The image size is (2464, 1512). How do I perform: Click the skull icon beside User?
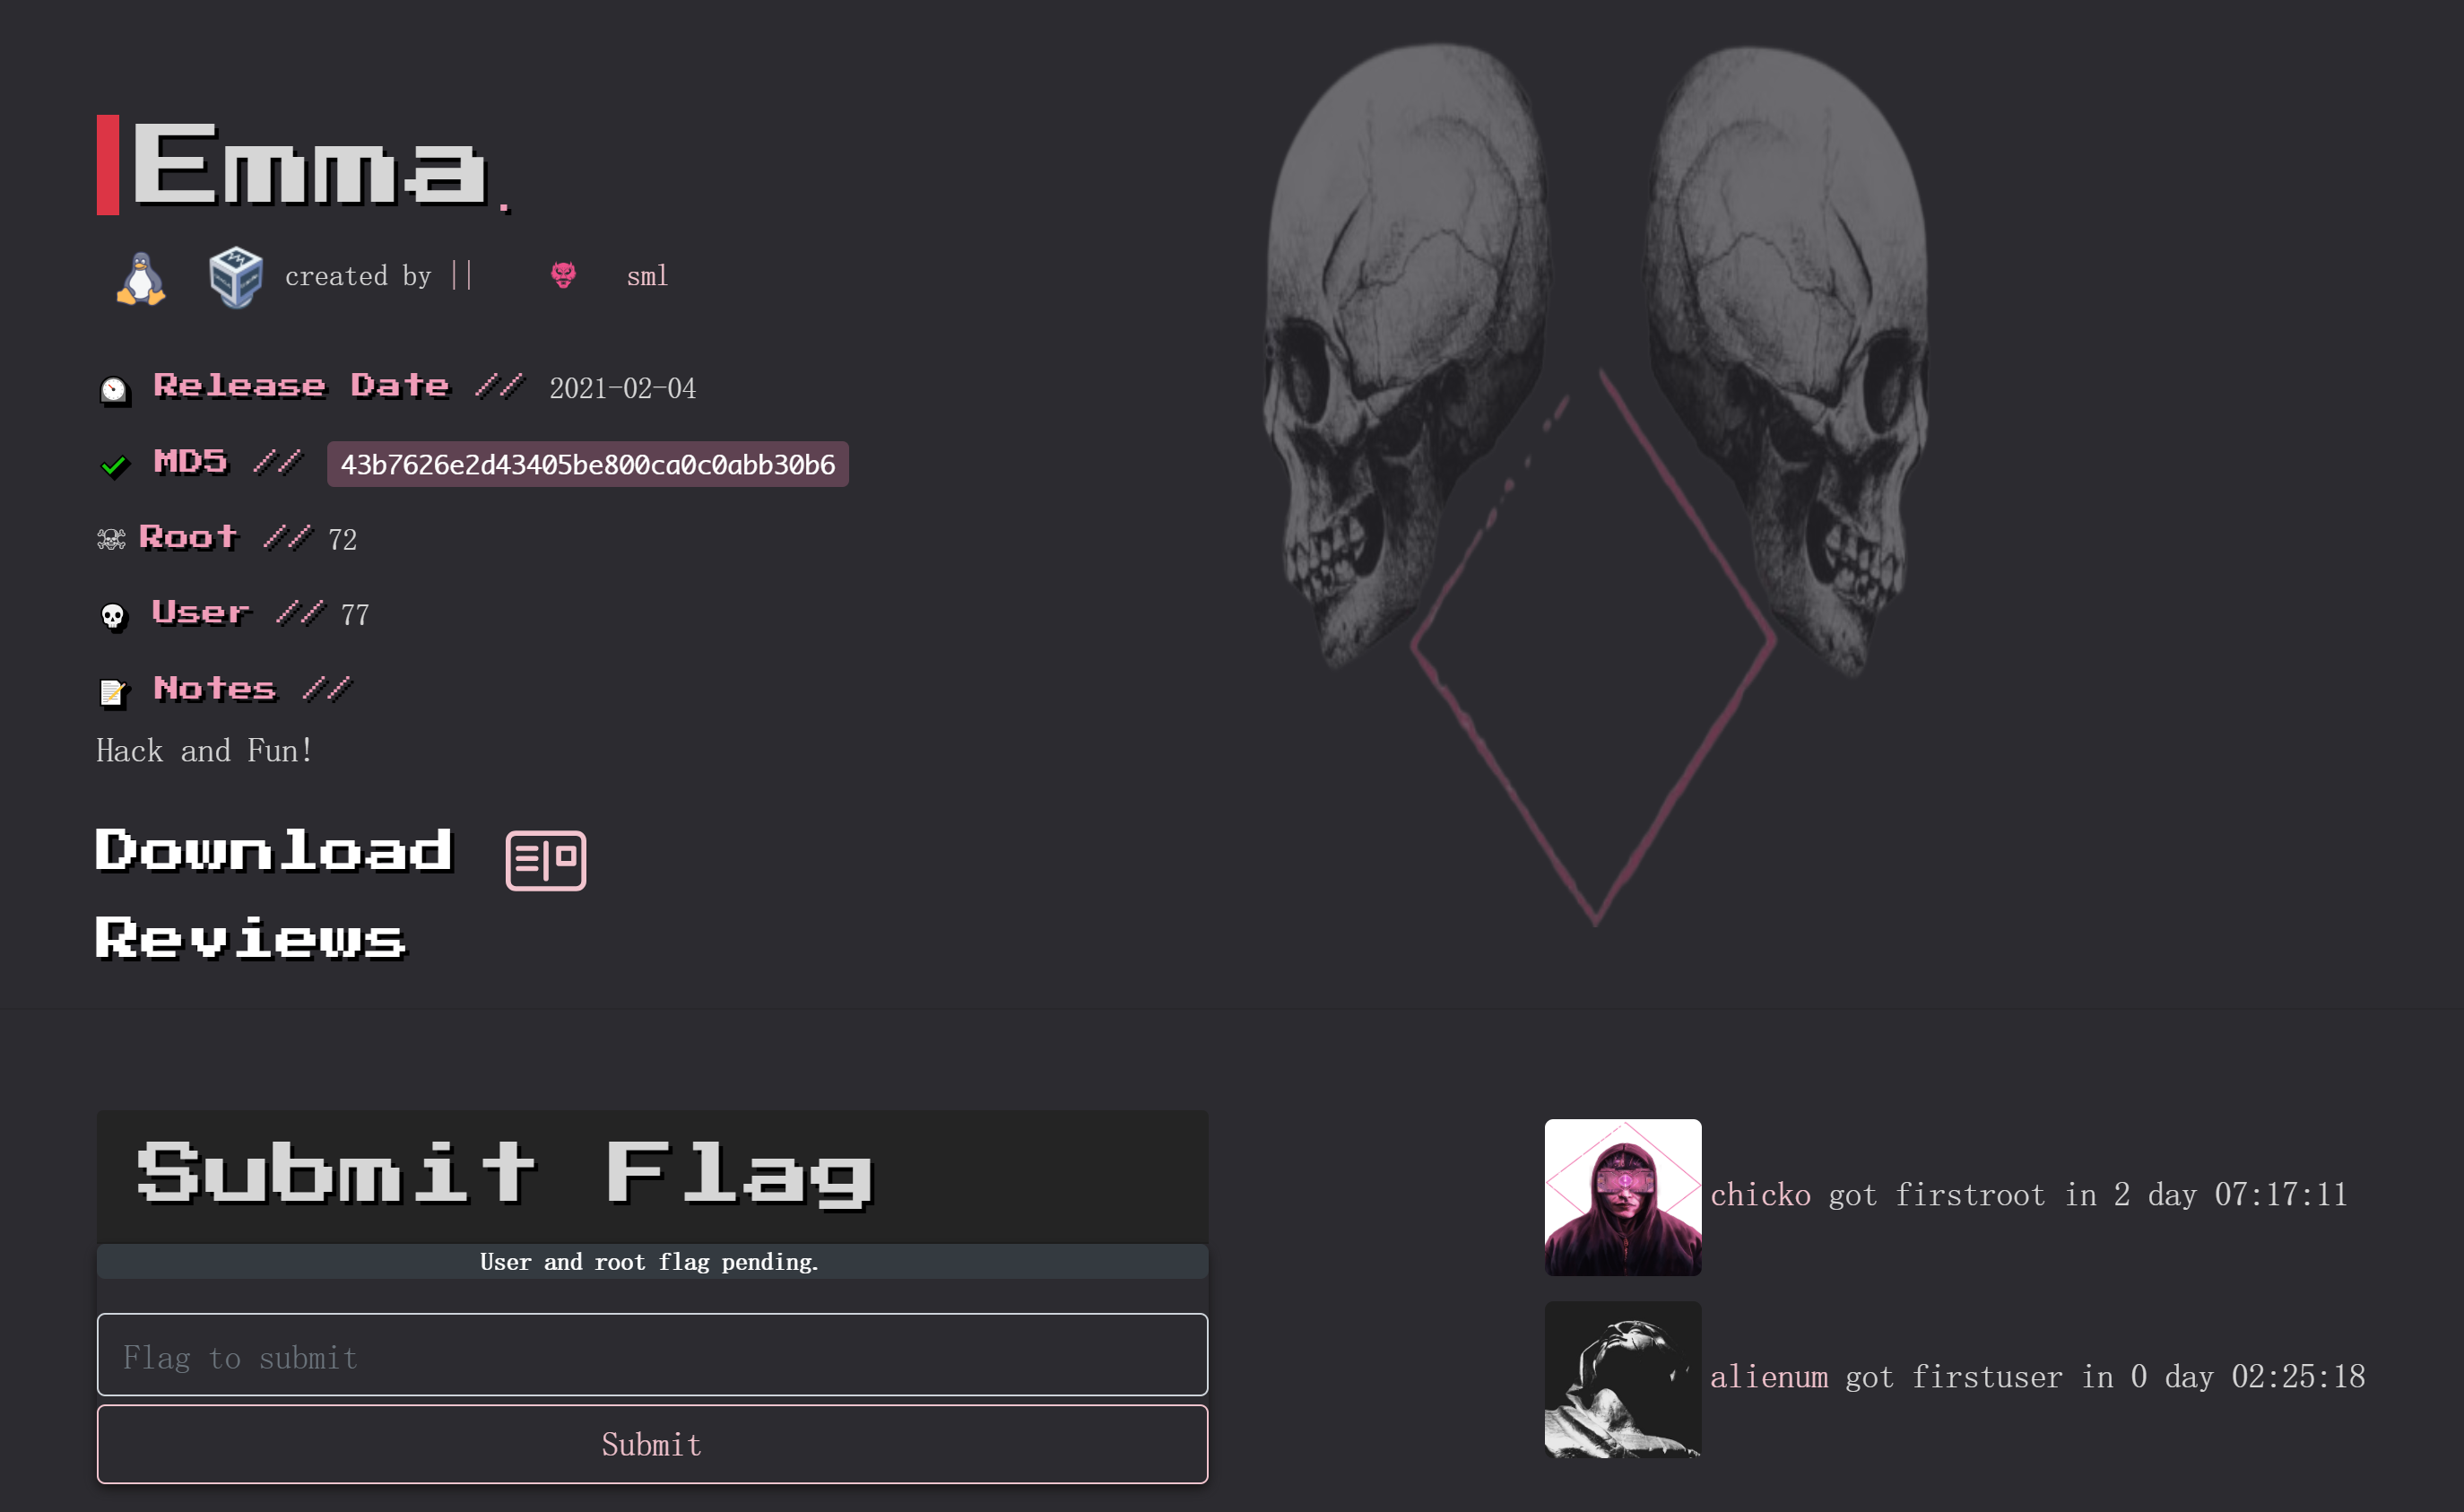tap(113, 616)
